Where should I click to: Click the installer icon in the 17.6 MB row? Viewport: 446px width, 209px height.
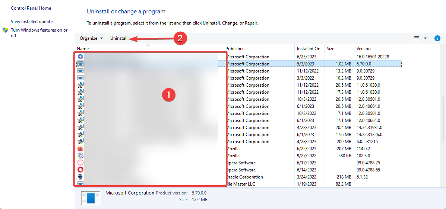(80, 134)
